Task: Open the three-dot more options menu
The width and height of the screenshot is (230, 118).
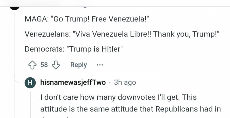Action: coord(100,65)
